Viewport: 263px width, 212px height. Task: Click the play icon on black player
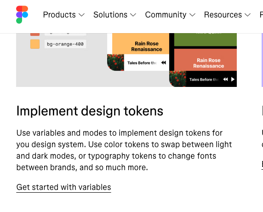coord(233,80)
